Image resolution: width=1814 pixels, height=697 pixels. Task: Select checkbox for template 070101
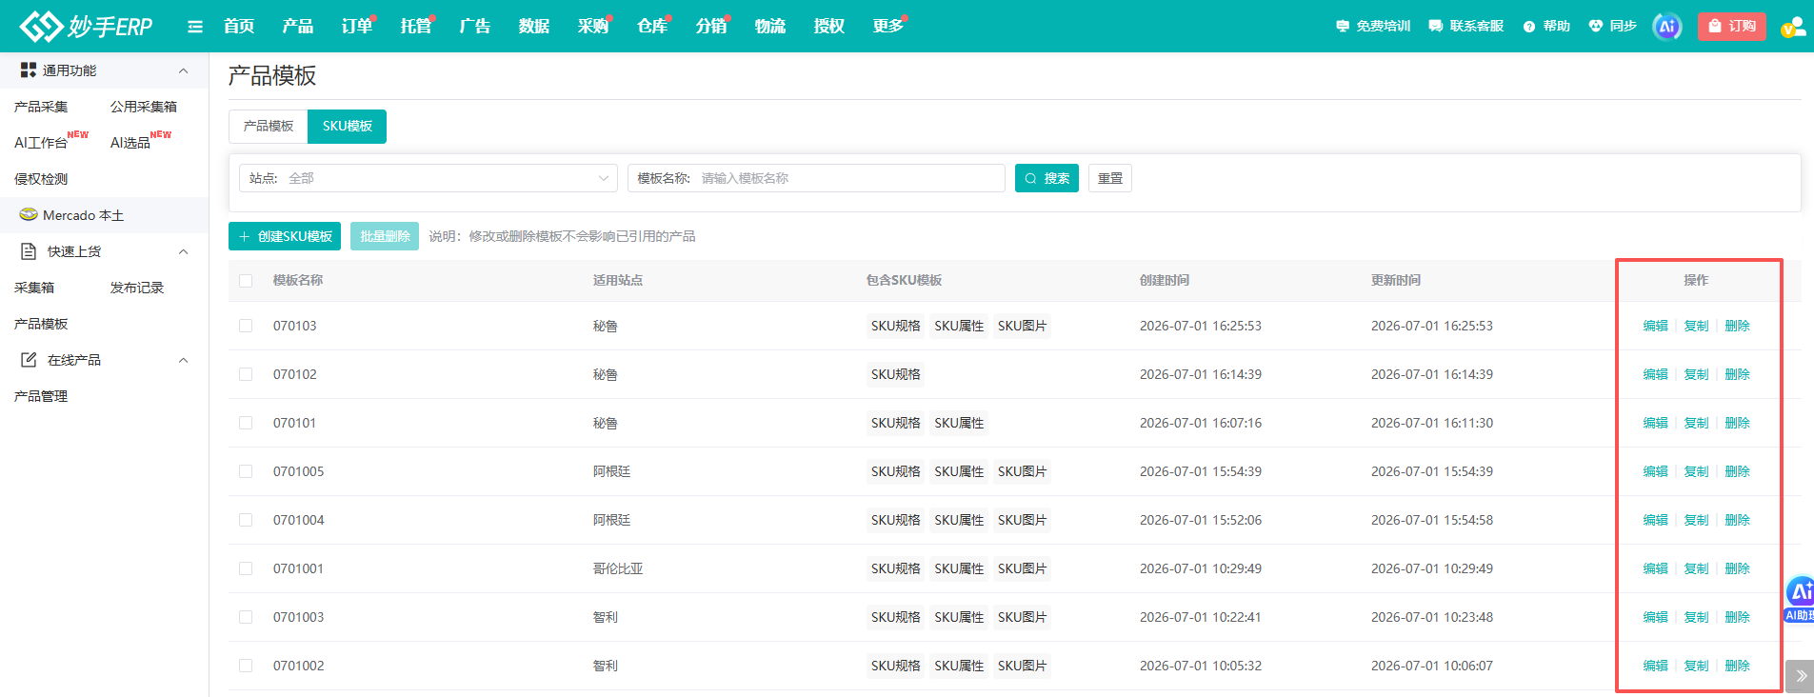tap(246, 423)
